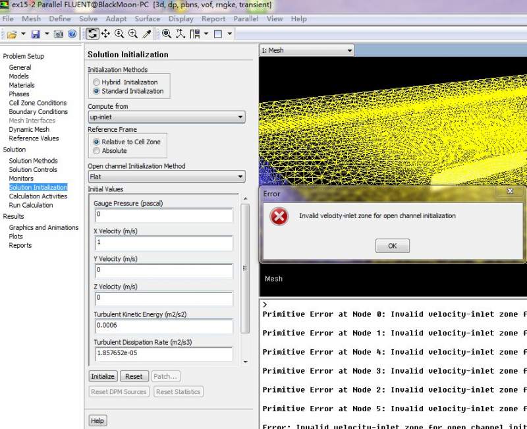Click the Turbulent Kinetic Energy field

(x=163, y=326)
